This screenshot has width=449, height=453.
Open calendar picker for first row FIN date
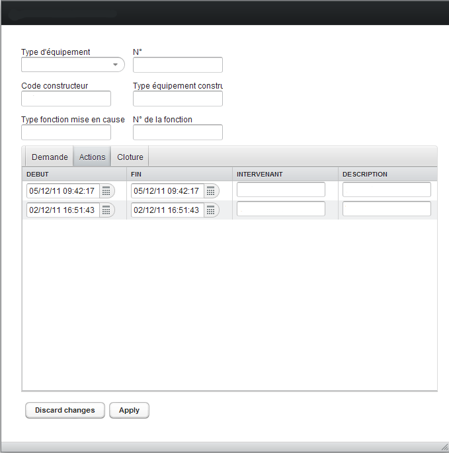(211, 191)
